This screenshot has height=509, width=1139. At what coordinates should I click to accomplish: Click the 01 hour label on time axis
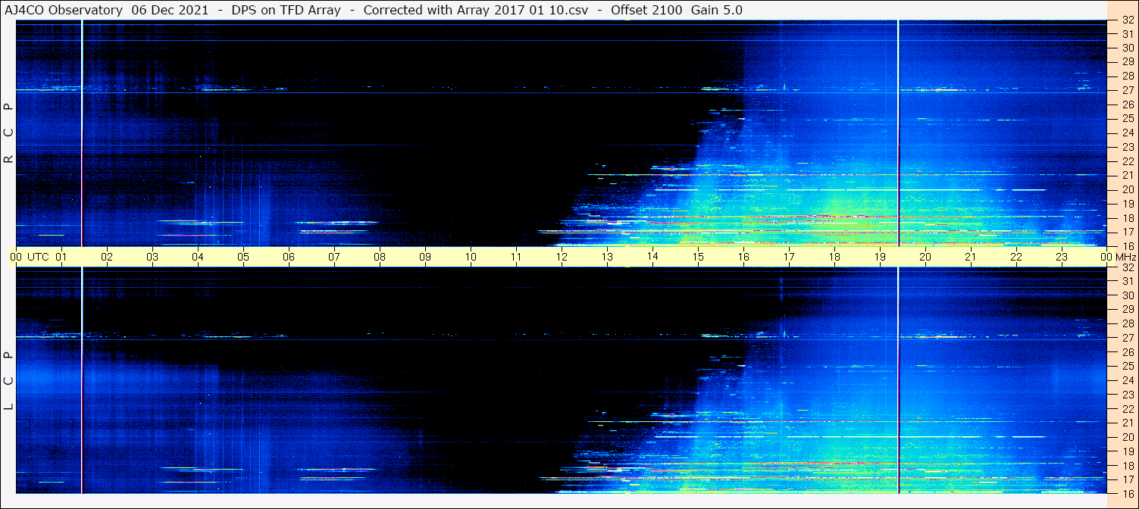tap(61, 258)
